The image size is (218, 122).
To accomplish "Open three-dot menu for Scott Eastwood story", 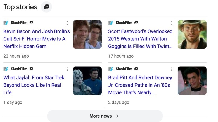I will pos(172,23).
